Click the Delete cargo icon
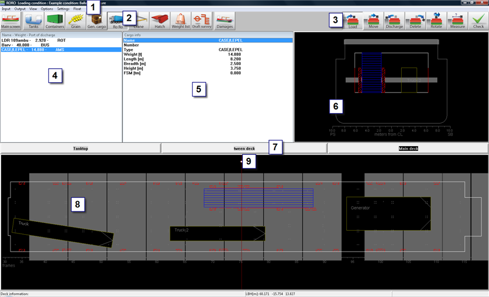Image resolution: width=489 pixels, height=297 pixels. 416,21
